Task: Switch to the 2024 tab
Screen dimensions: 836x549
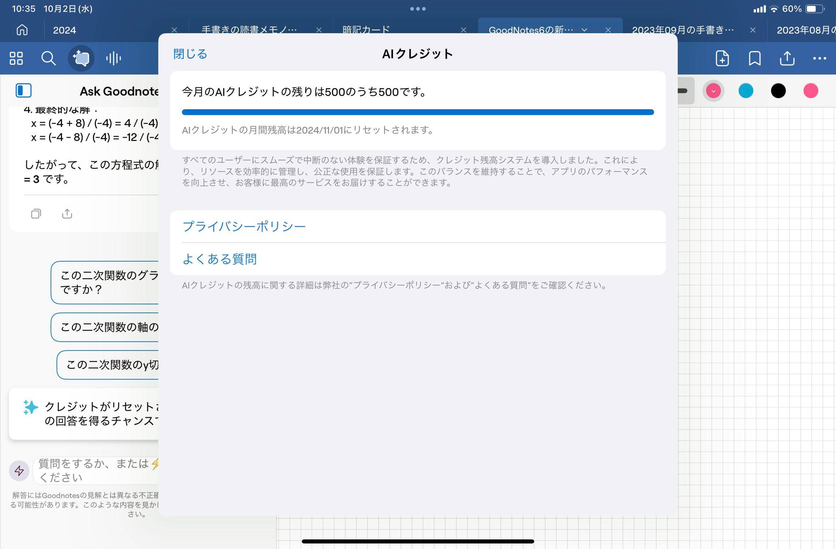Action: 65,30
